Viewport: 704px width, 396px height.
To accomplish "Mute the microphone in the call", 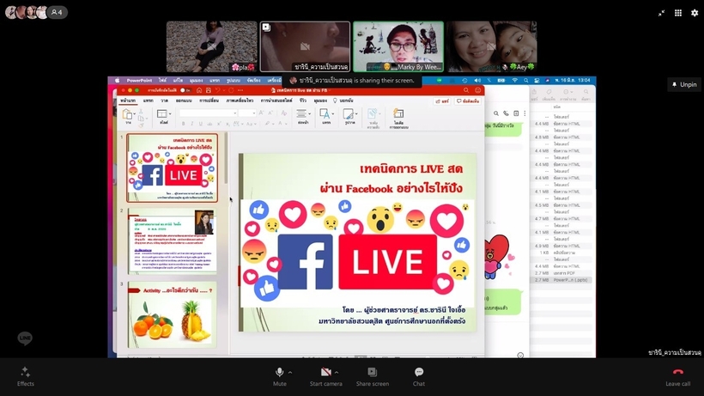I will pos(279,376).
